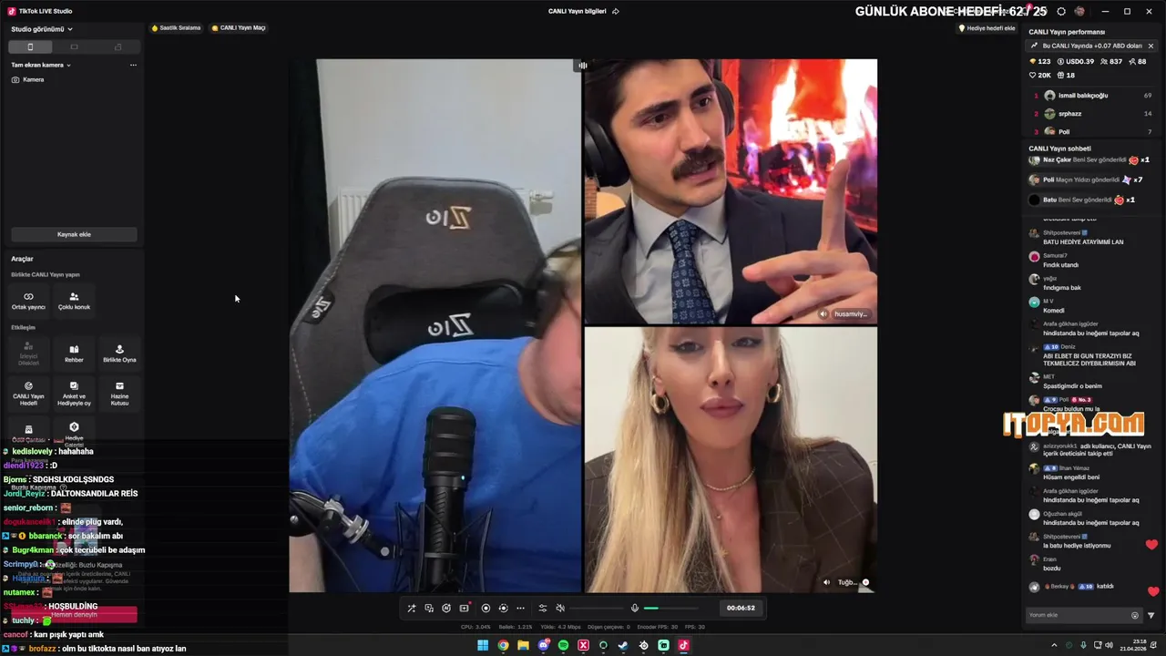Start recording with the record button
1166x656 pixels.
pos(486,608)
